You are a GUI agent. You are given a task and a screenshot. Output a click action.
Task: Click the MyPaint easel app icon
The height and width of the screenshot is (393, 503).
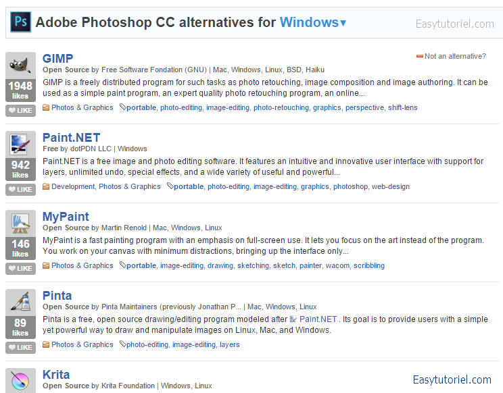click(x=20, y=224)
